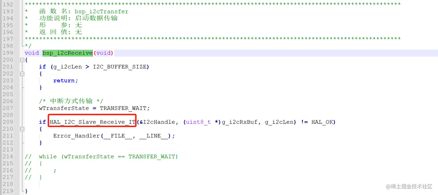The image size is (438, 195).
Task: Click line number 219 in the gutter
Action: coord(8,191)
